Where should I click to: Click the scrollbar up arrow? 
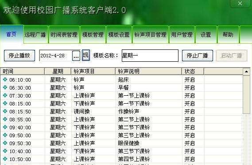(246, 71)
